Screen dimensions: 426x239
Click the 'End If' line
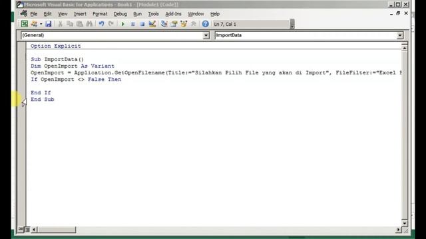(x=41, y=93)
